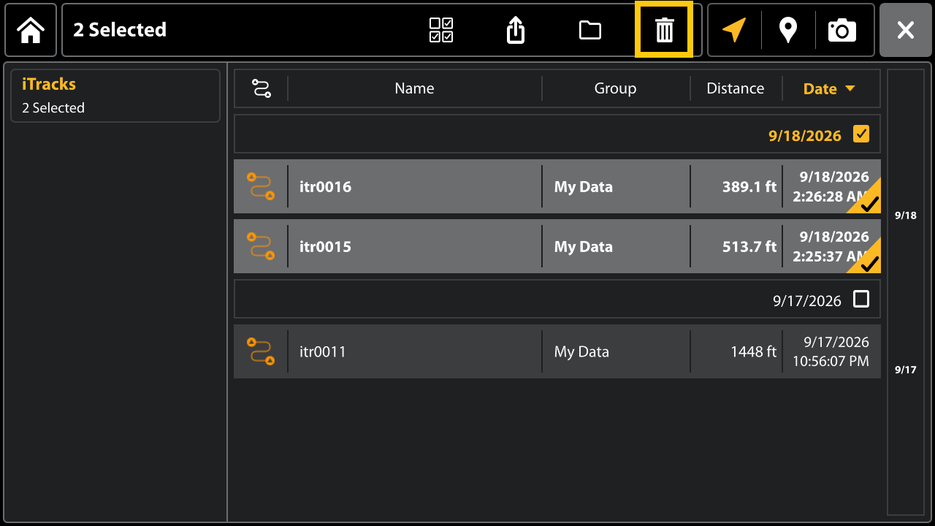Click the track icon column header
Viewport: 935px width, 526px height.
(x=261, y=88)
